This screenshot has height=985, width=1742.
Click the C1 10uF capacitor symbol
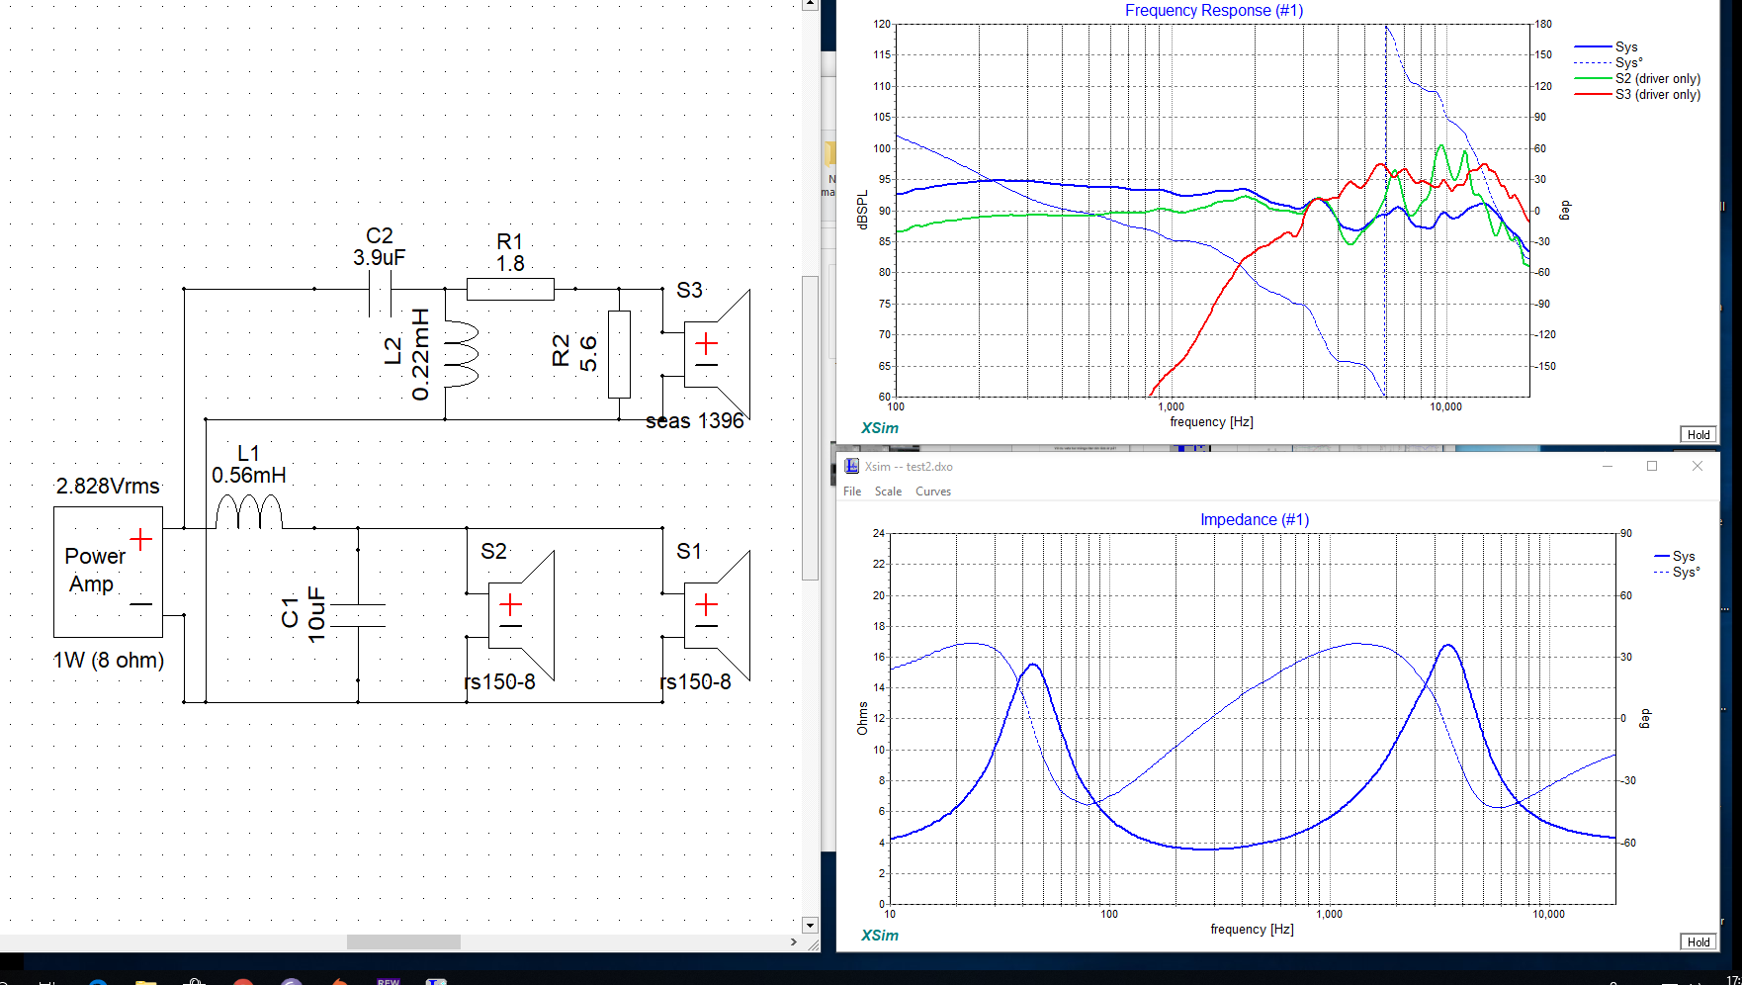[x=358, y=615]
